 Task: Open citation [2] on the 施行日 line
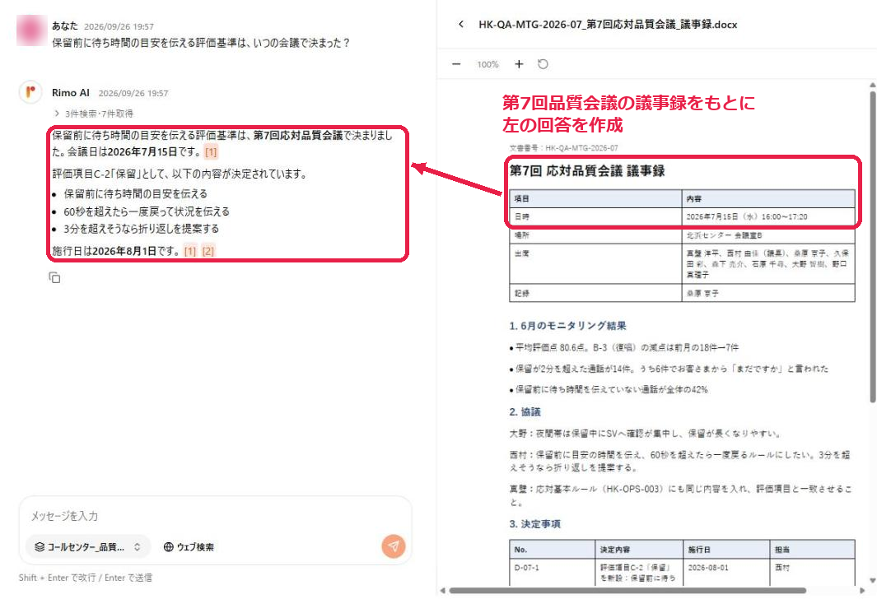[x=208, y=252]
